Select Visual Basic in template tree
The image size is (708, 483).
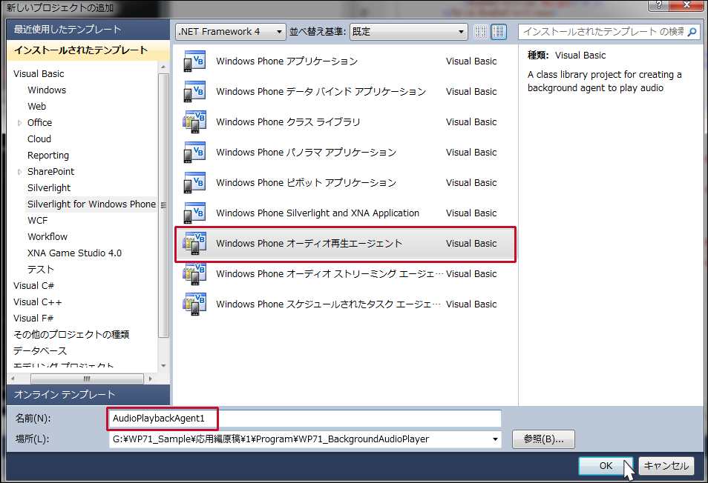coord(39,74)
